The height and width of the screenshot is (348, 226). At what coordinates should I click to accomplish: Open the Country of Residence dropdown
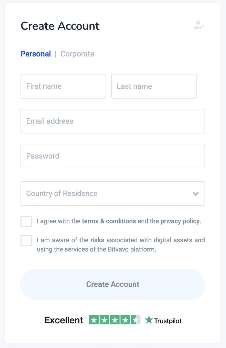(x=113, y=194)
